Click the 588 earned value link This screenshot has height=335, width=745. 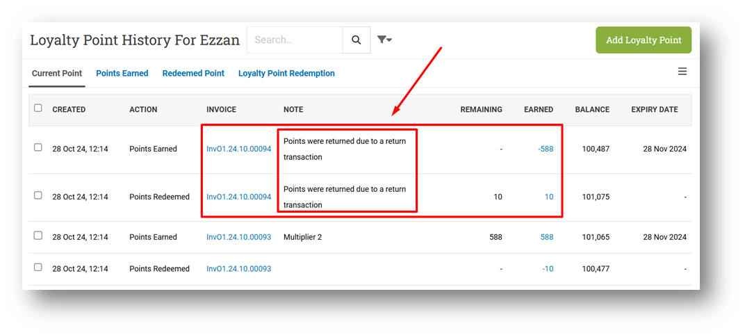(547, 237)
